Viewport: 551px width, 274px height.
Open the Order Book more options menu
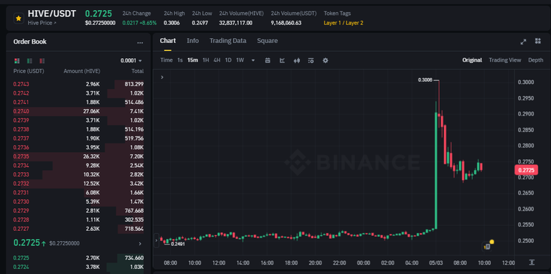(140, 42)
